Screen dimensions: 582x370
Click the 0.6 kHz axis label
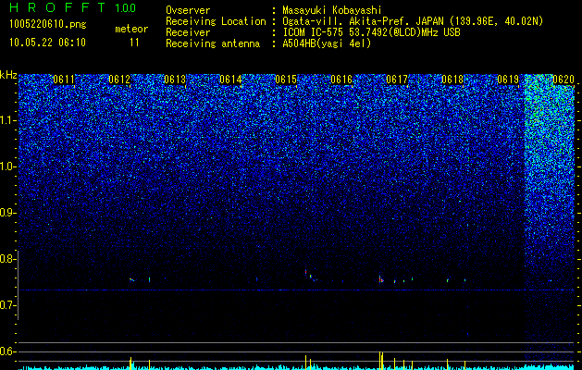tap(7, 351)
